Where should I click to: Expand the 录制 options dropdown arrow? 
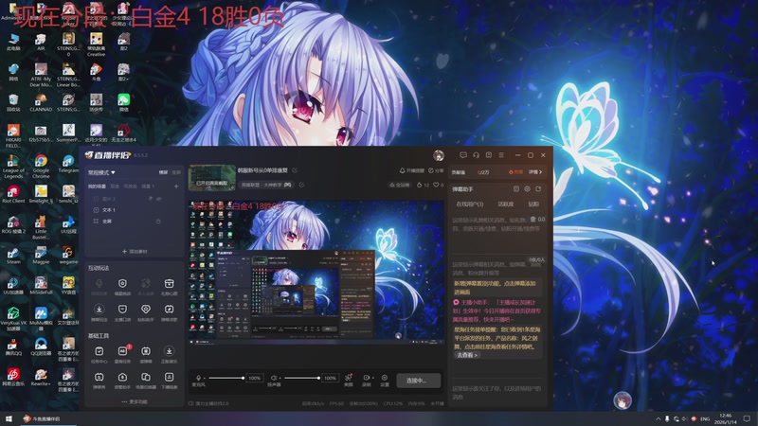click(372, 378)
